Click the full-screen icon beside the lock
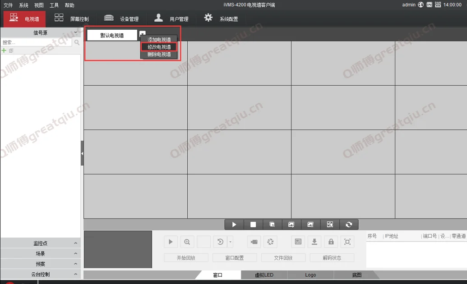Screen dimensions: 467x284 click(347, 242)
